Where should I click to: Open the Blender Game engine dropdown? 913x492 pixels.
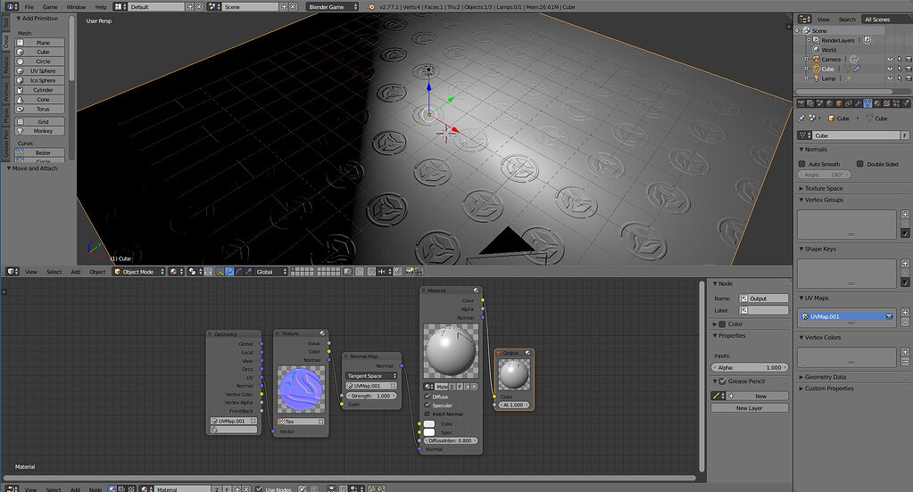[x=332, y=7]
